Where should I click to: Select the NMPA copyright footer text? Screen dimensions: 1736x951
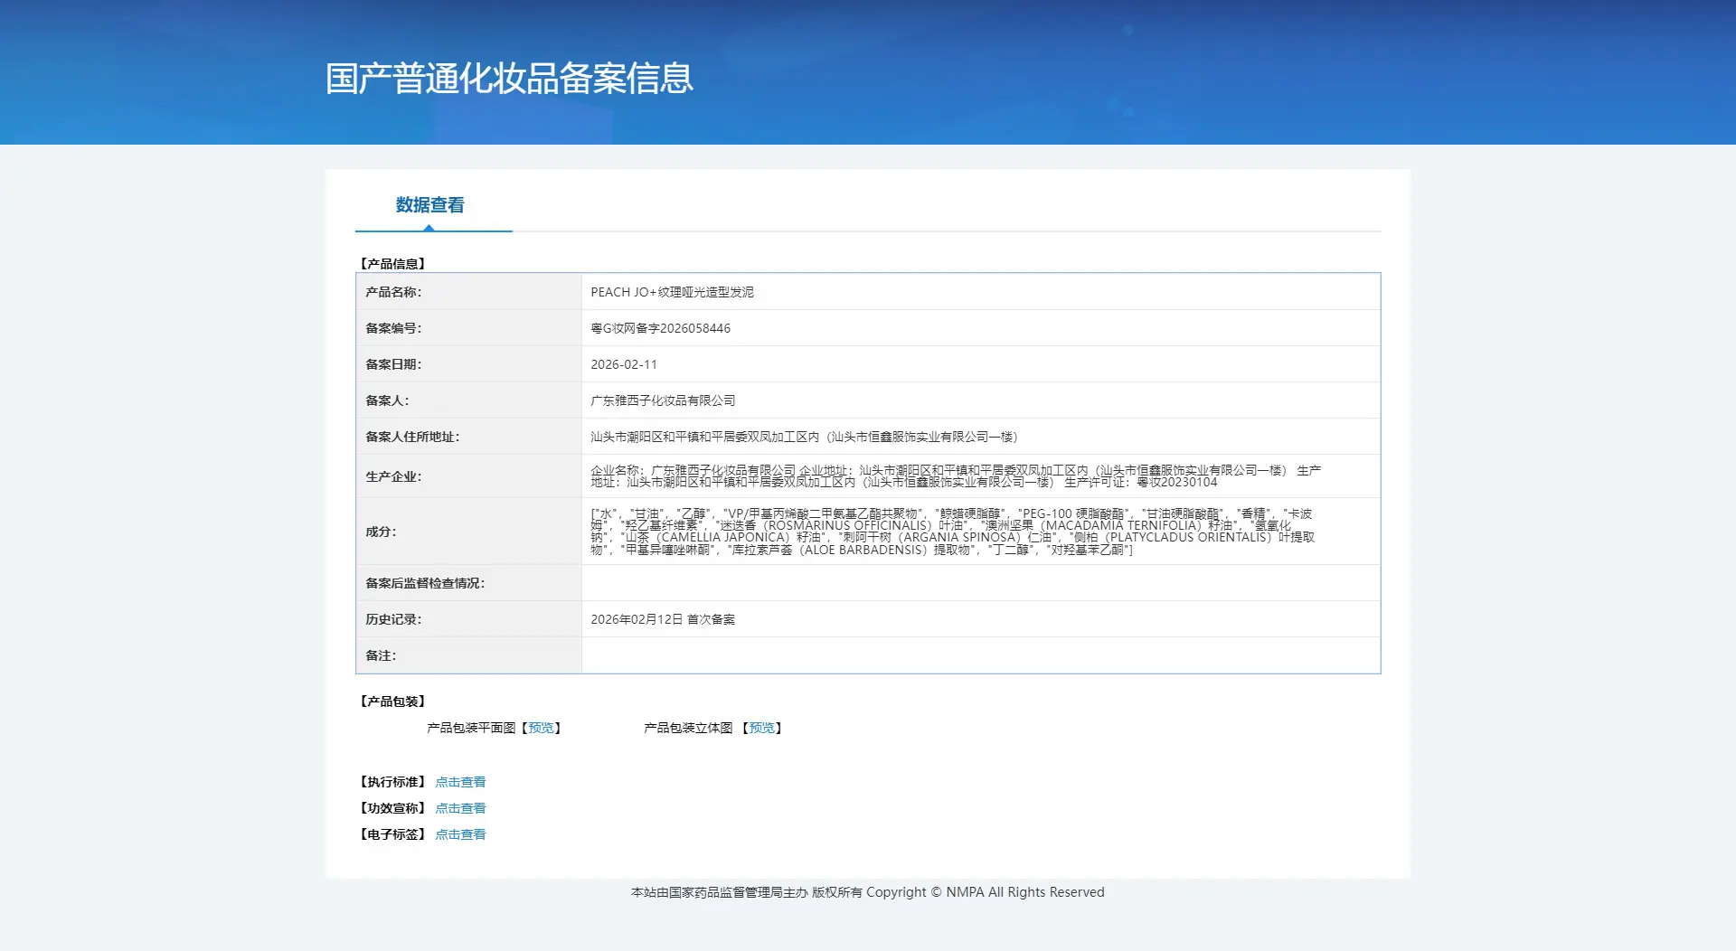[868, 892]
